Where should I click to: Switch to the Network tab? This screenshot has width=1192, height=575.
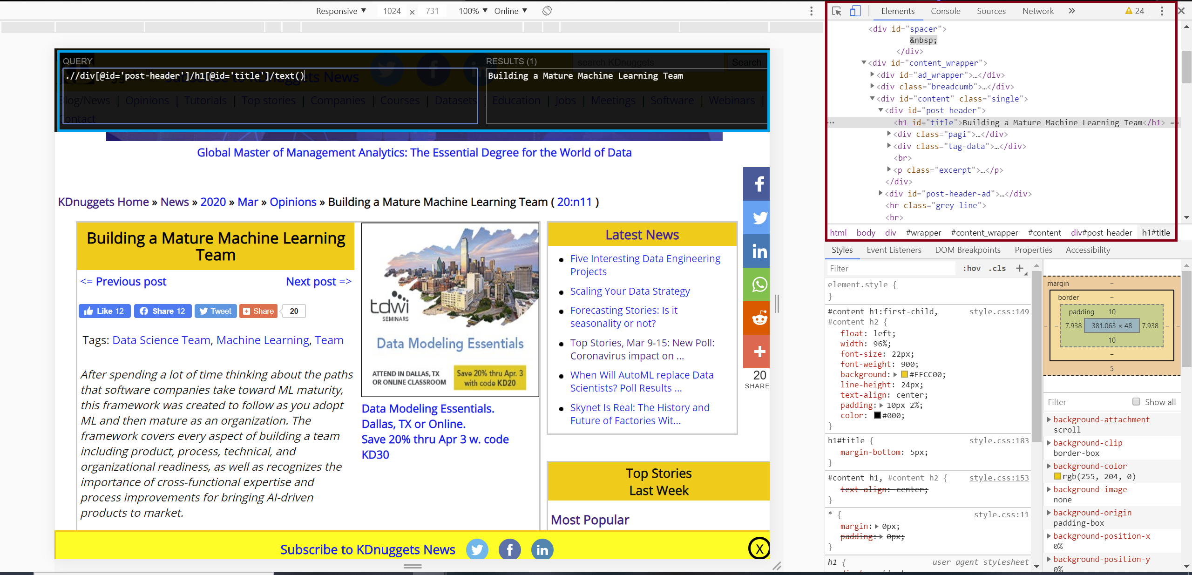1038,11
